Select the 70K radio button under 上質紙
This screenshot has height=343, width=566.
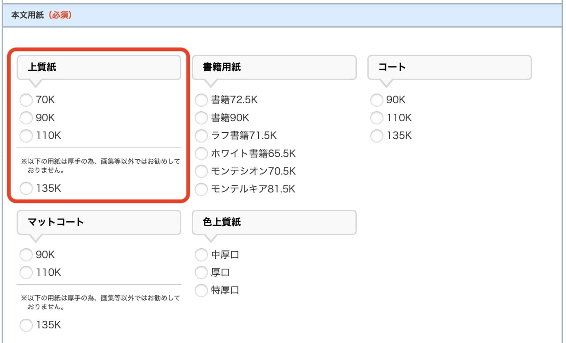(x=26, y=100)
